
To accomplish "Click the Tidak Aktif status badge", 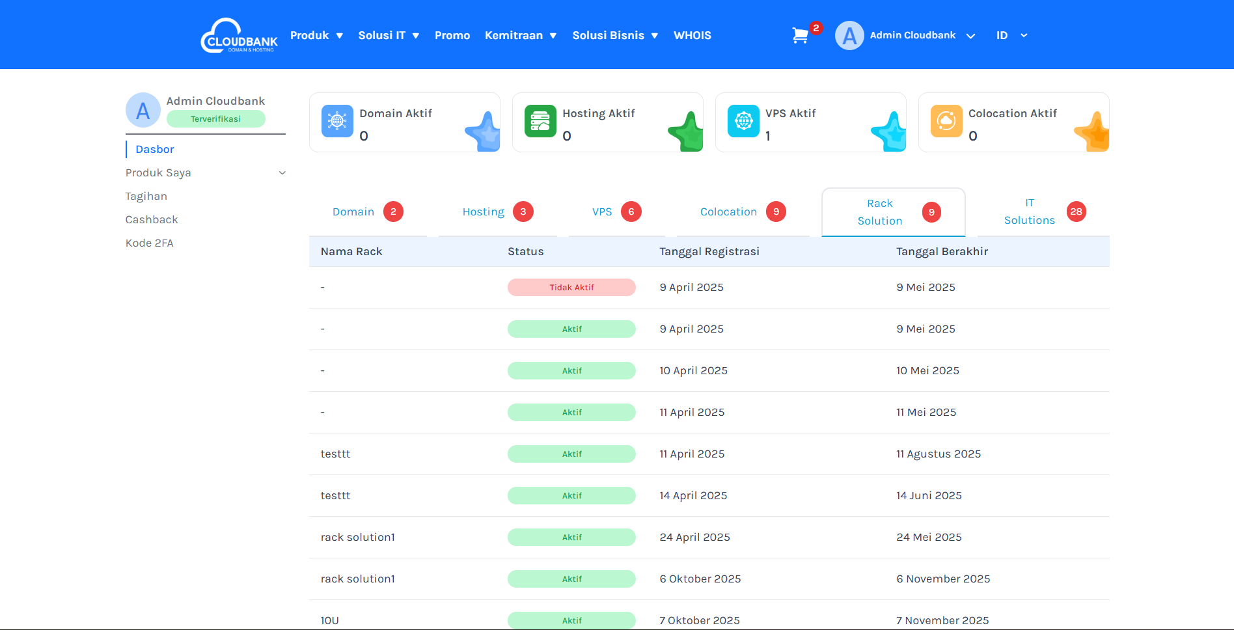I will [571, 288].
